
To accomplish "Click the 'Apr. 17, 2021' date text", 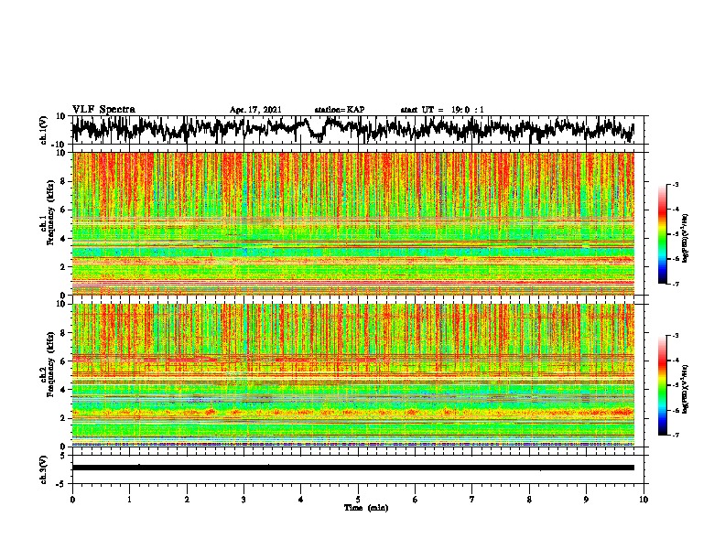I will 255,110.
